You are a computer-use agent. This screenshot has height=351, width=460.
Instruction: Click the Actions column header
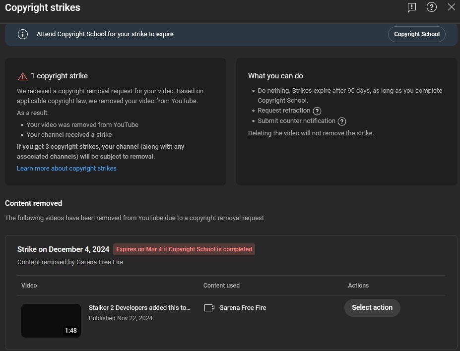point(358,286)
